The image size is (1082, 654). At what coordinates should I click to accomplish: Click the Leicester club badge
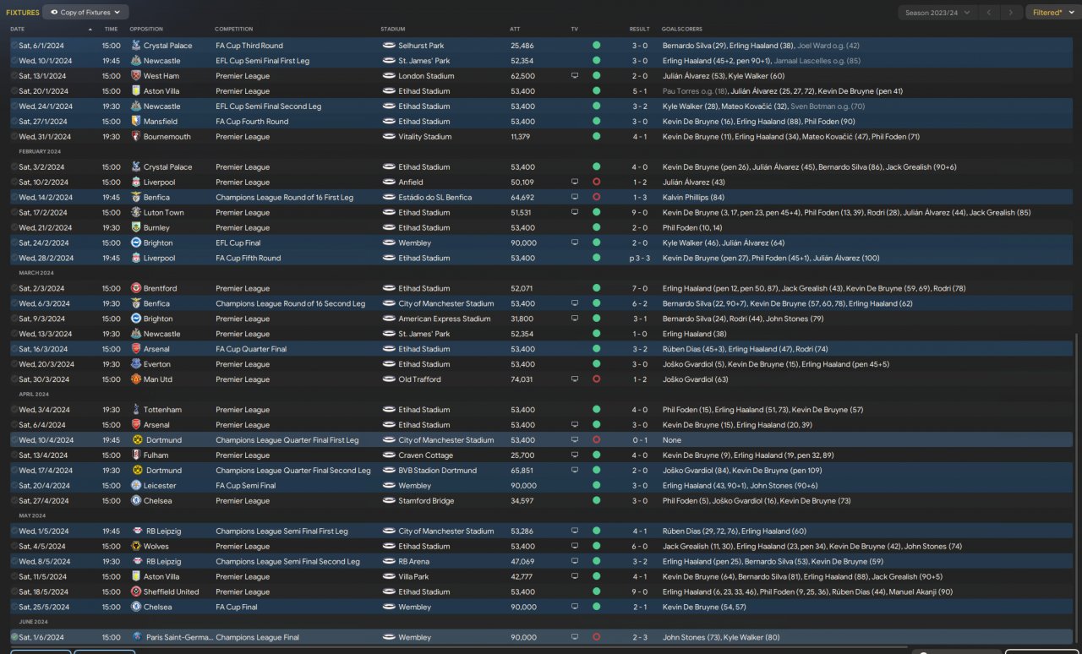click(x=136, y=486)
